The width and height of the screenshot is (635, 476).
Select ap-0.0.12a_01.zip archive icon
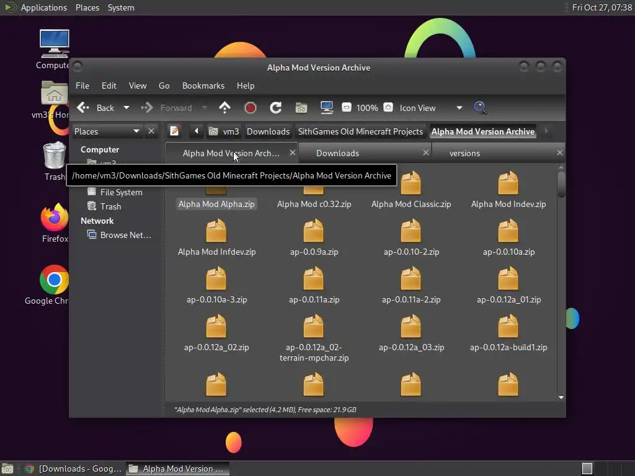tap(508, 278)
